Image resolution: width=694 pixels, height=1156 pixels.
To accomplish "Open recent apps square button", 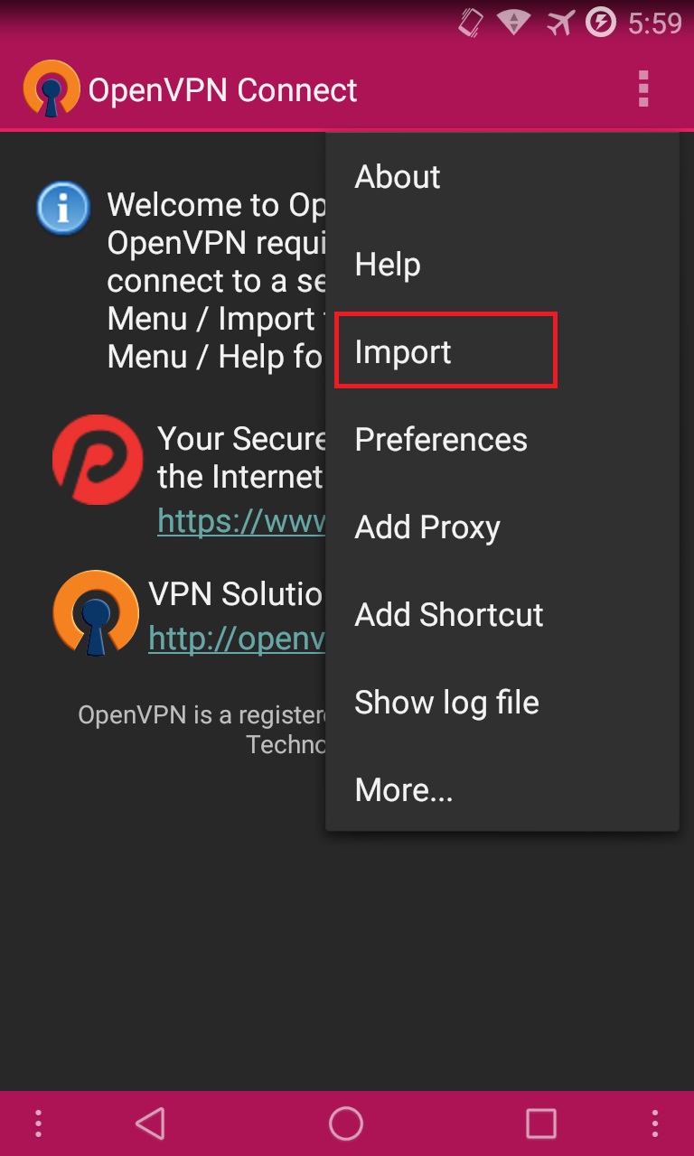I will [540, 1123].
